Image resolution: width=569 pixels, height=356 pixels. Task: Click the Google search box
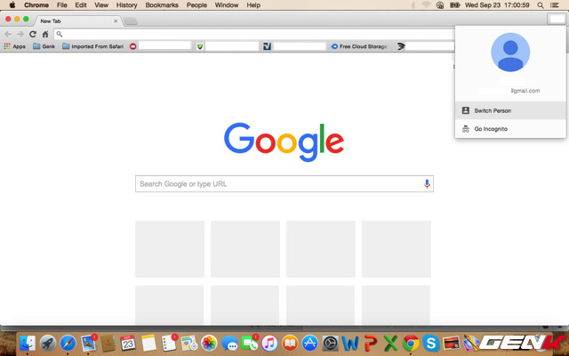pos(280,183)
